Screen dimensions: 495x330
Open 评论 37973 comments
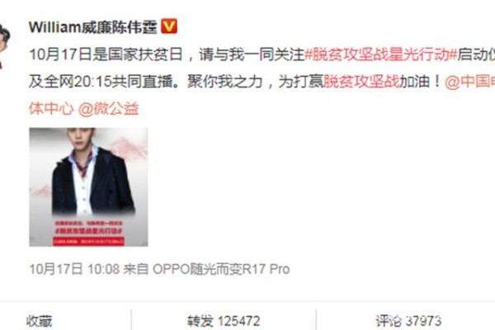click(408, 321)
